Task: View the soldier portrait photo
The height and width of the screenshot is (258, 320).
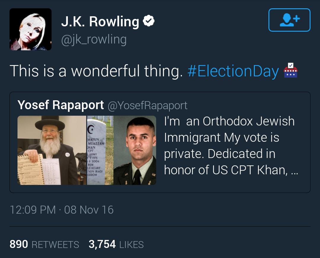Action: click(135, 150)
